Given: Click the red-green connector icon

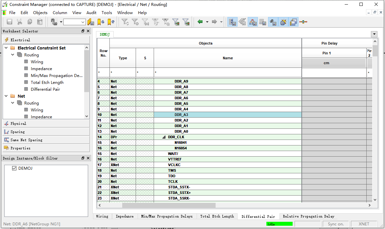Looking at the screenshot, I should tap(303, 22).
